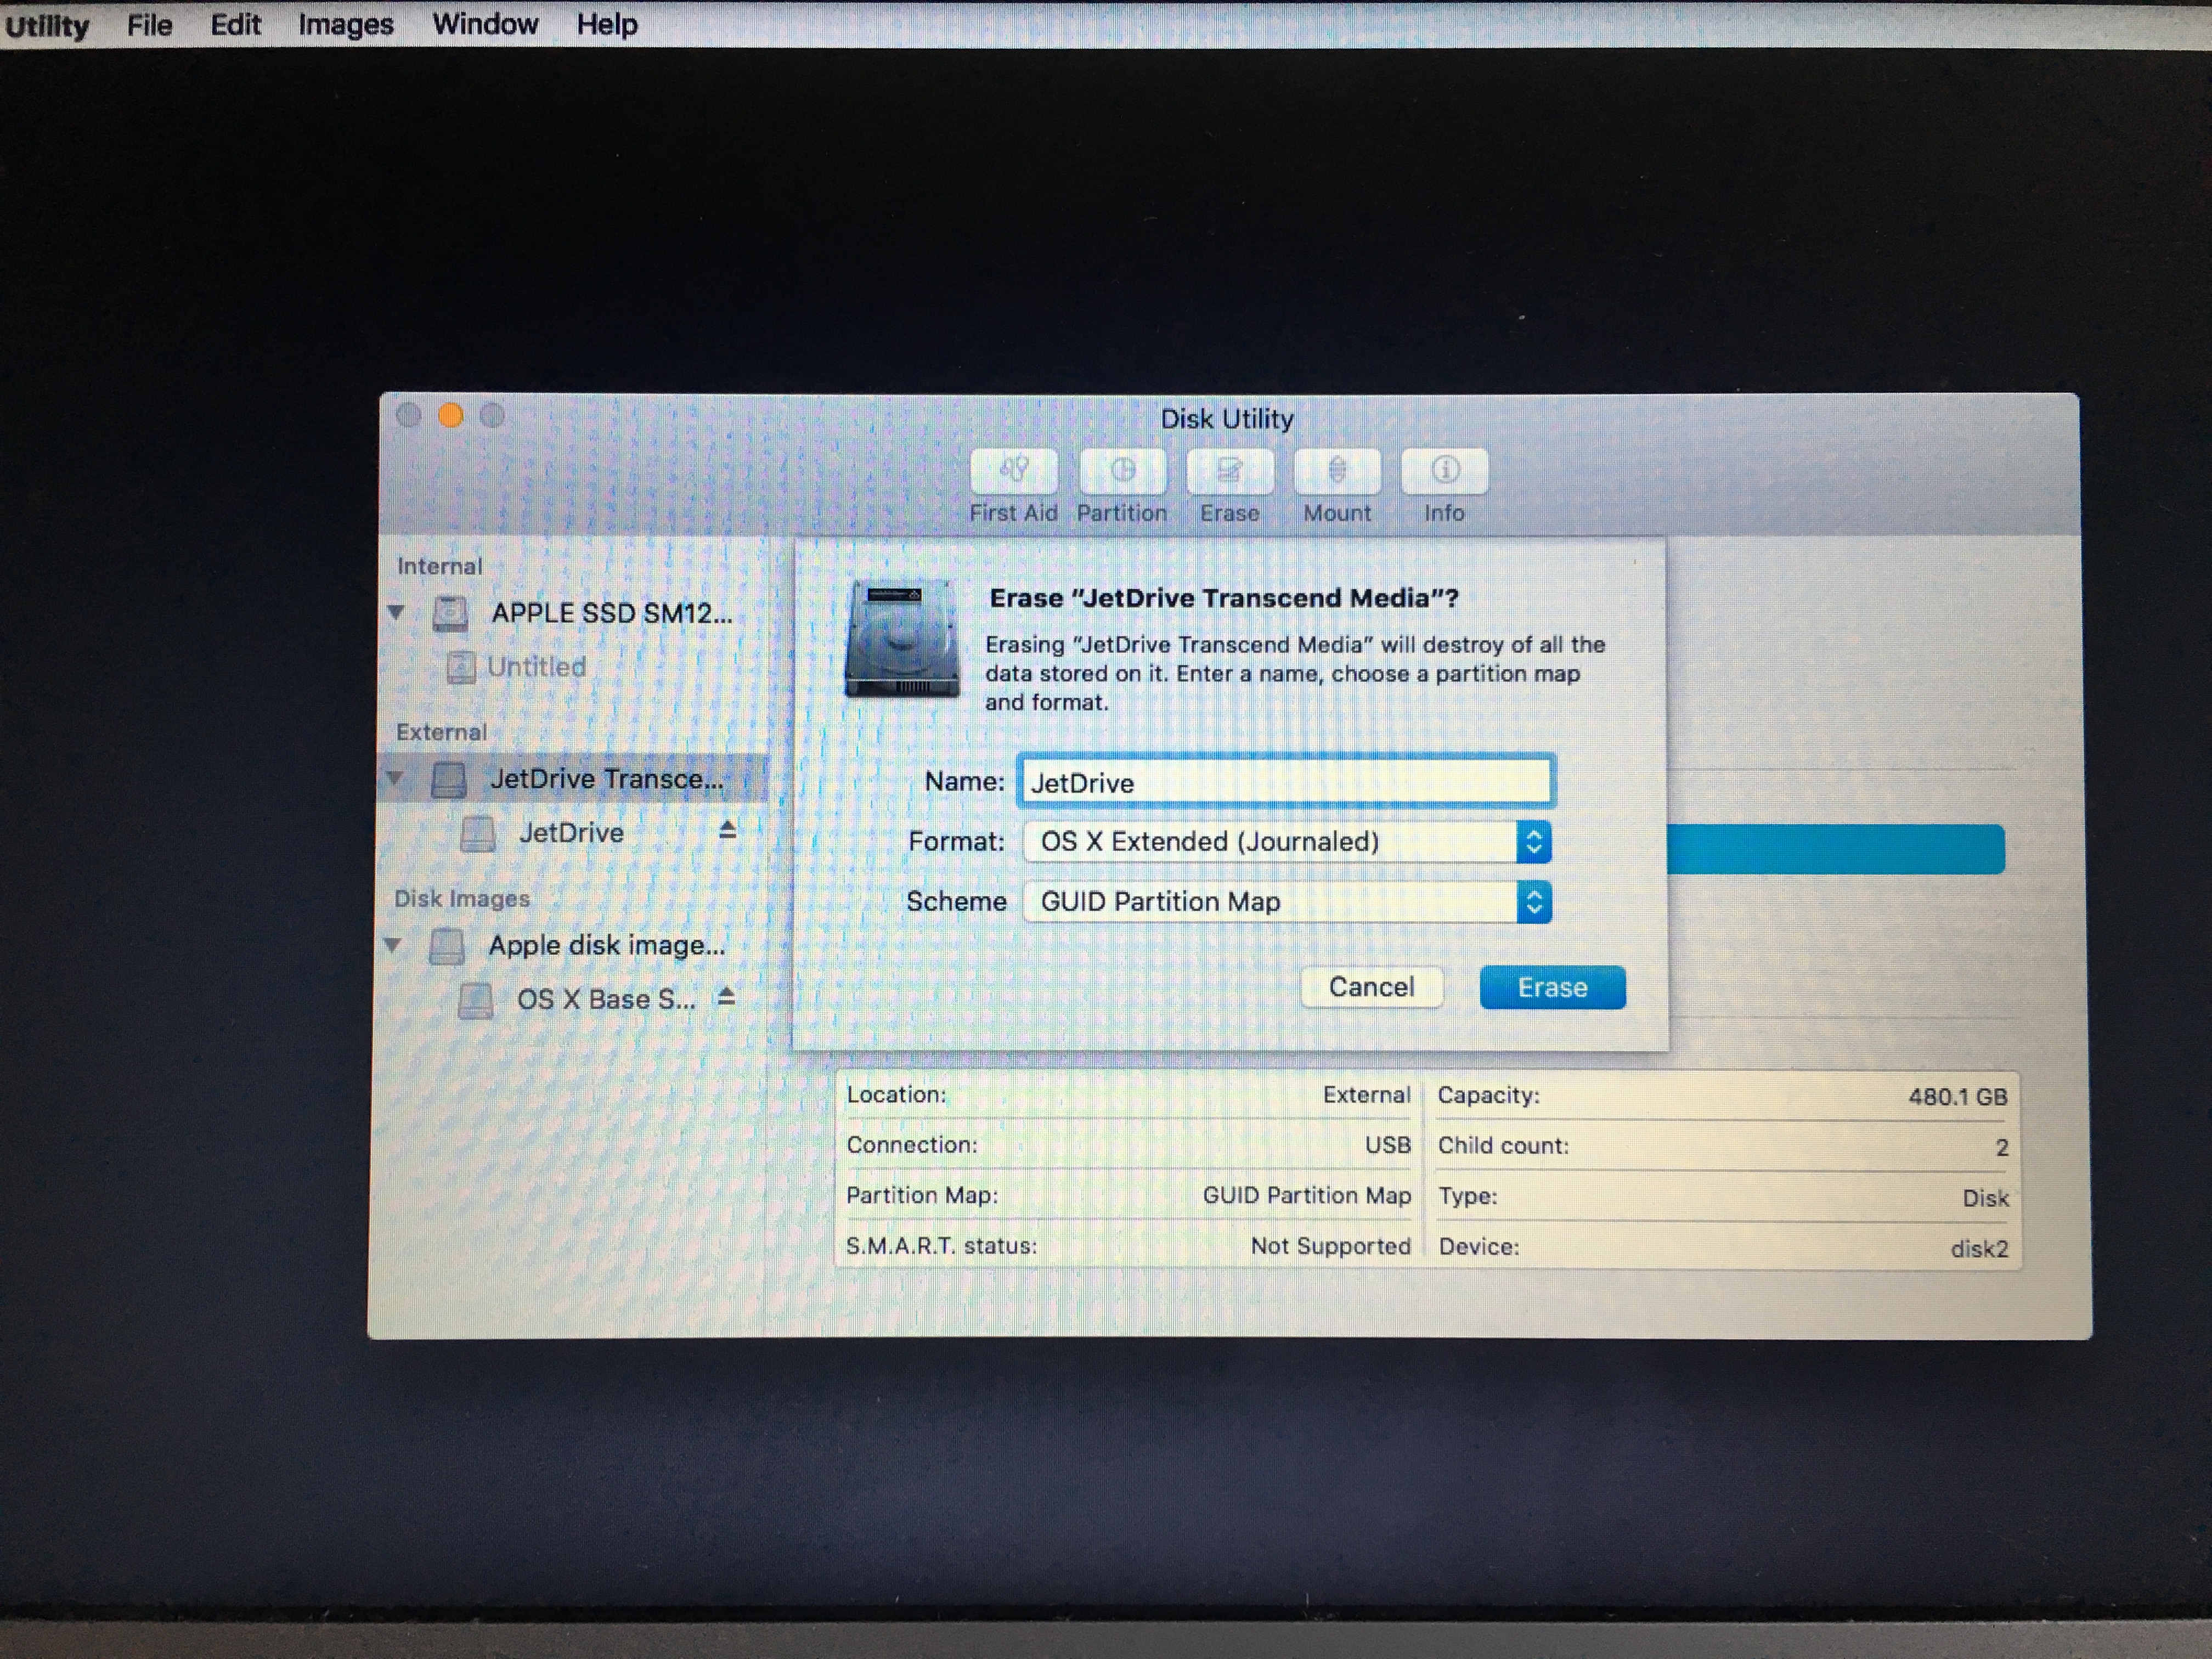Open the Images menu

[346, 24]
